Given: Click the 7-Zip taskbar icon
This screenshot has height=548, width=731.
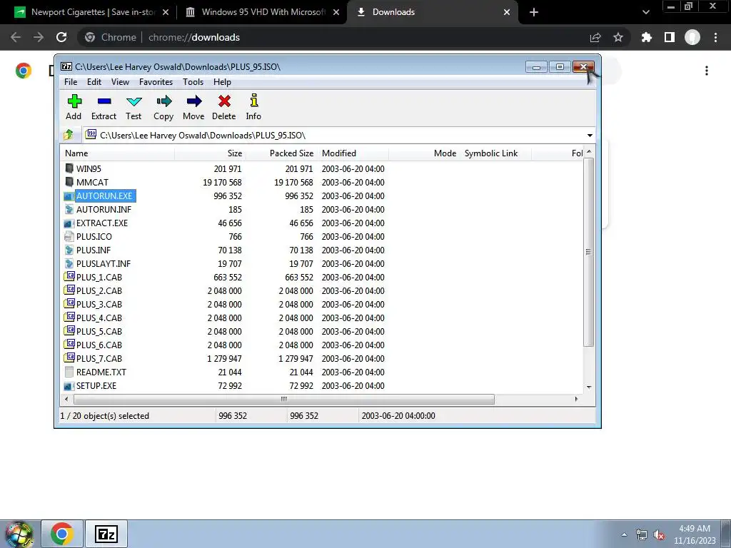Looking at the screenshot, I should pyautogui.click(x=106, y=534).
